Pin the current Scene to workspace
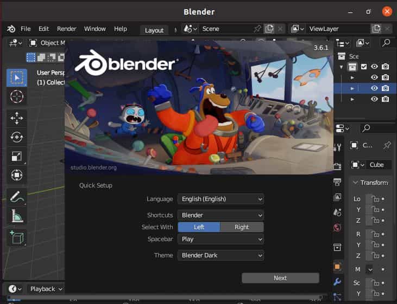The image size is (397, 304). [257, 29]
